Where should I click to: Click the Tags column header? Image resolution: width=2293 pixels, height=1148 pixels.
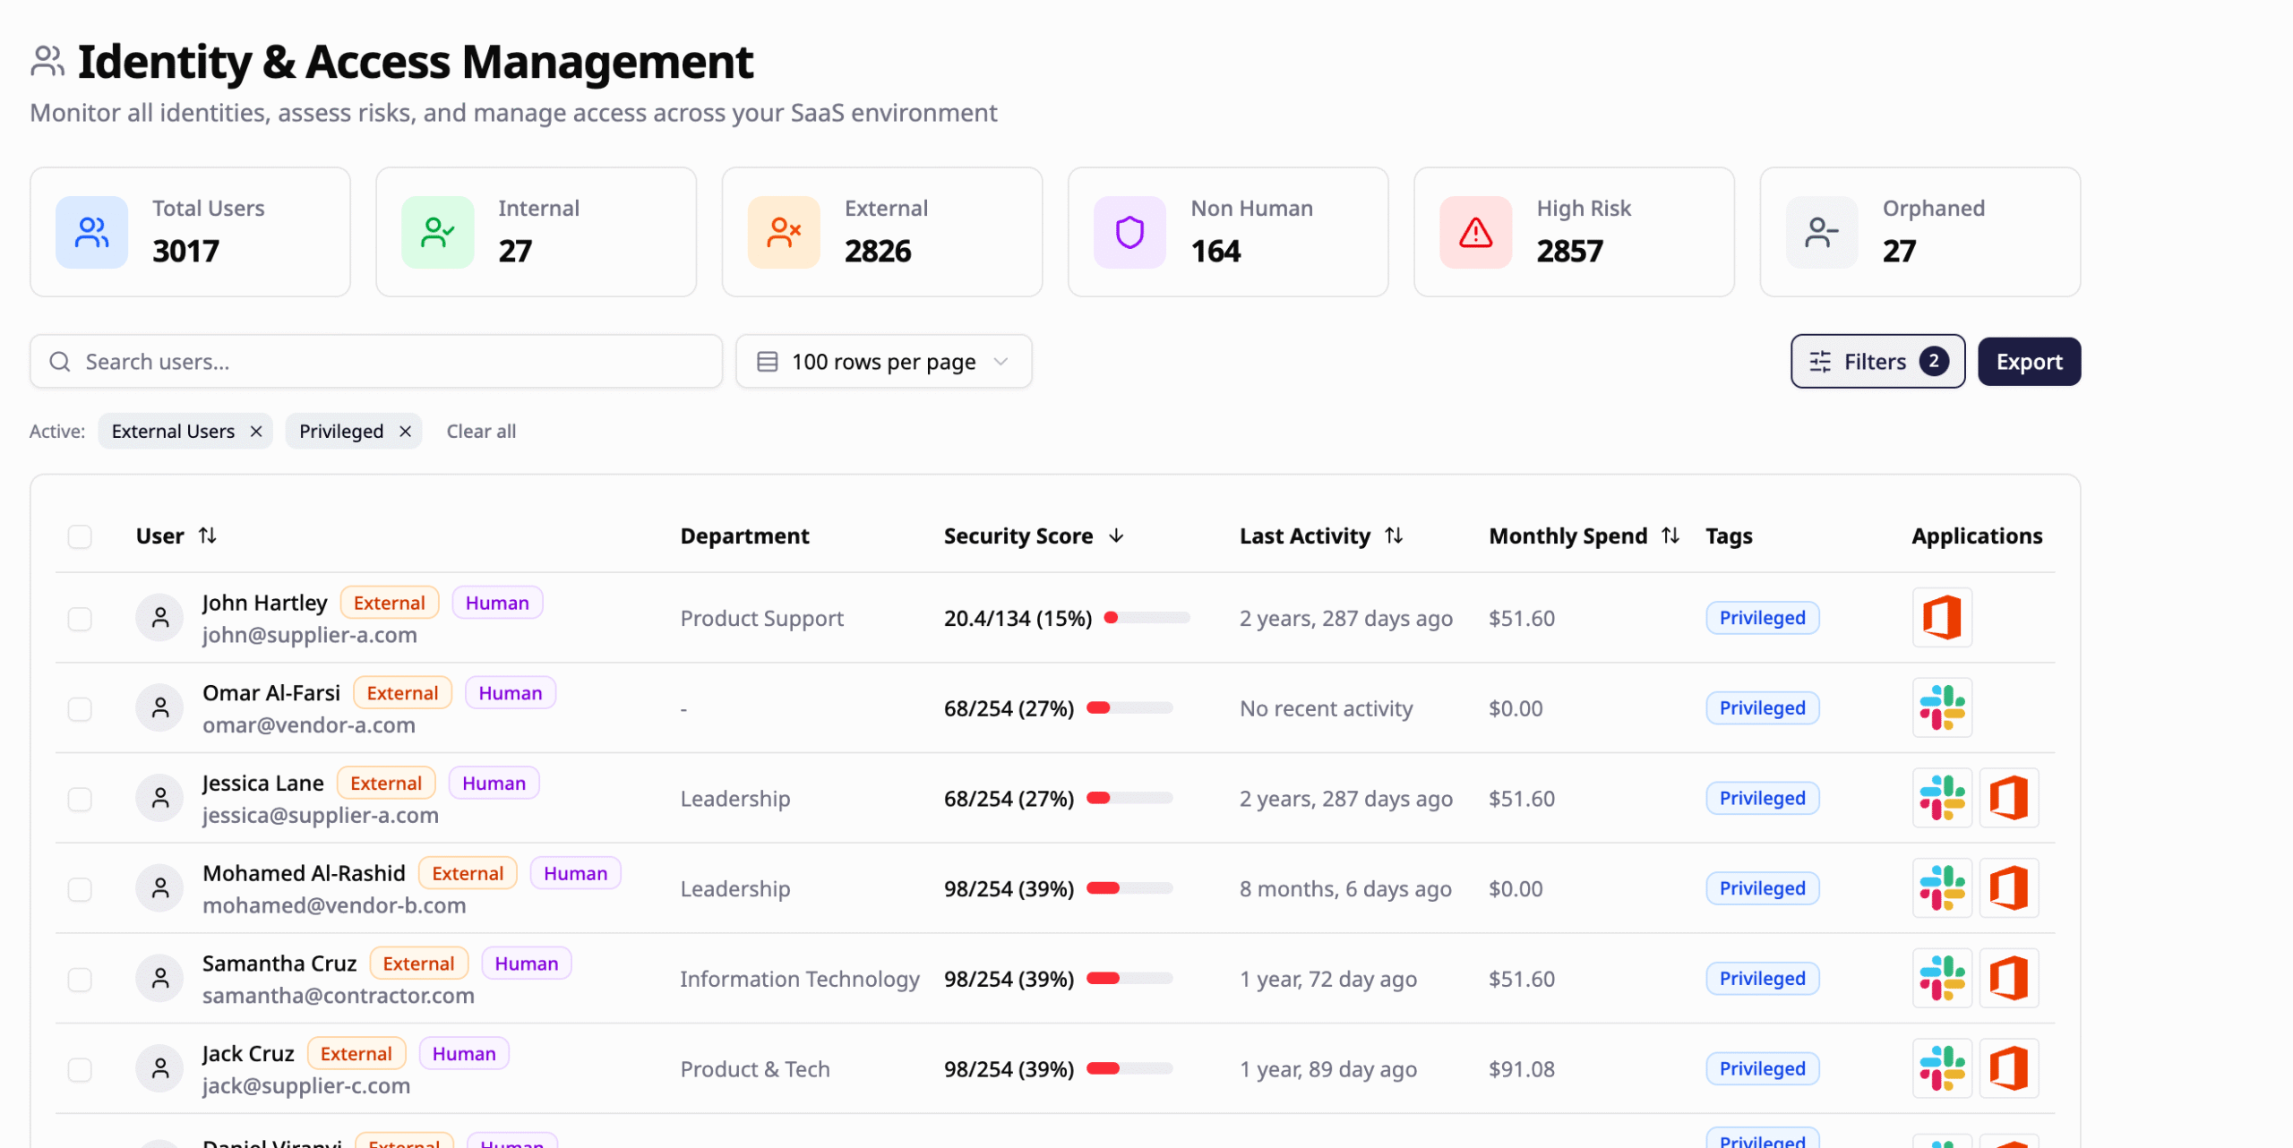coord(1729,535)
